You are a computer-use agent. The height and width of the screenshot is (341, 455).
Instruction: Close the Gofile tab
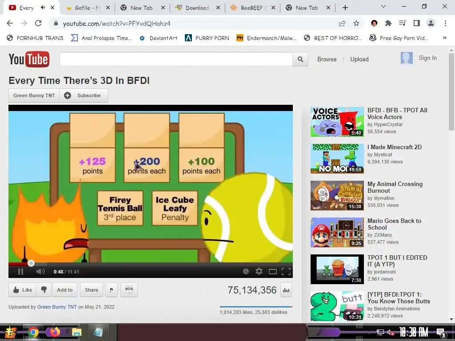coord(108,8)
